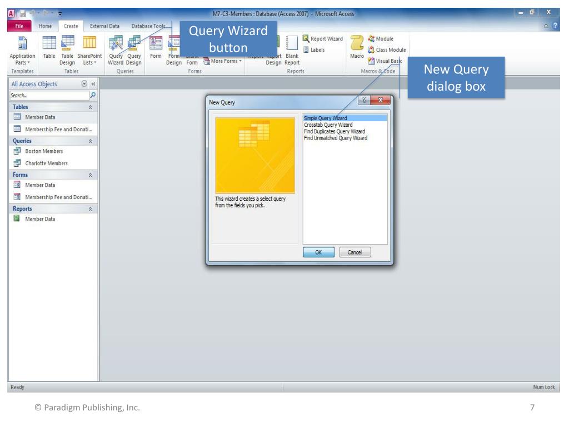This screenshot has height=427, width=569.
Task: Collapse the Reports group in navigation pane
Action: point(91,209)
